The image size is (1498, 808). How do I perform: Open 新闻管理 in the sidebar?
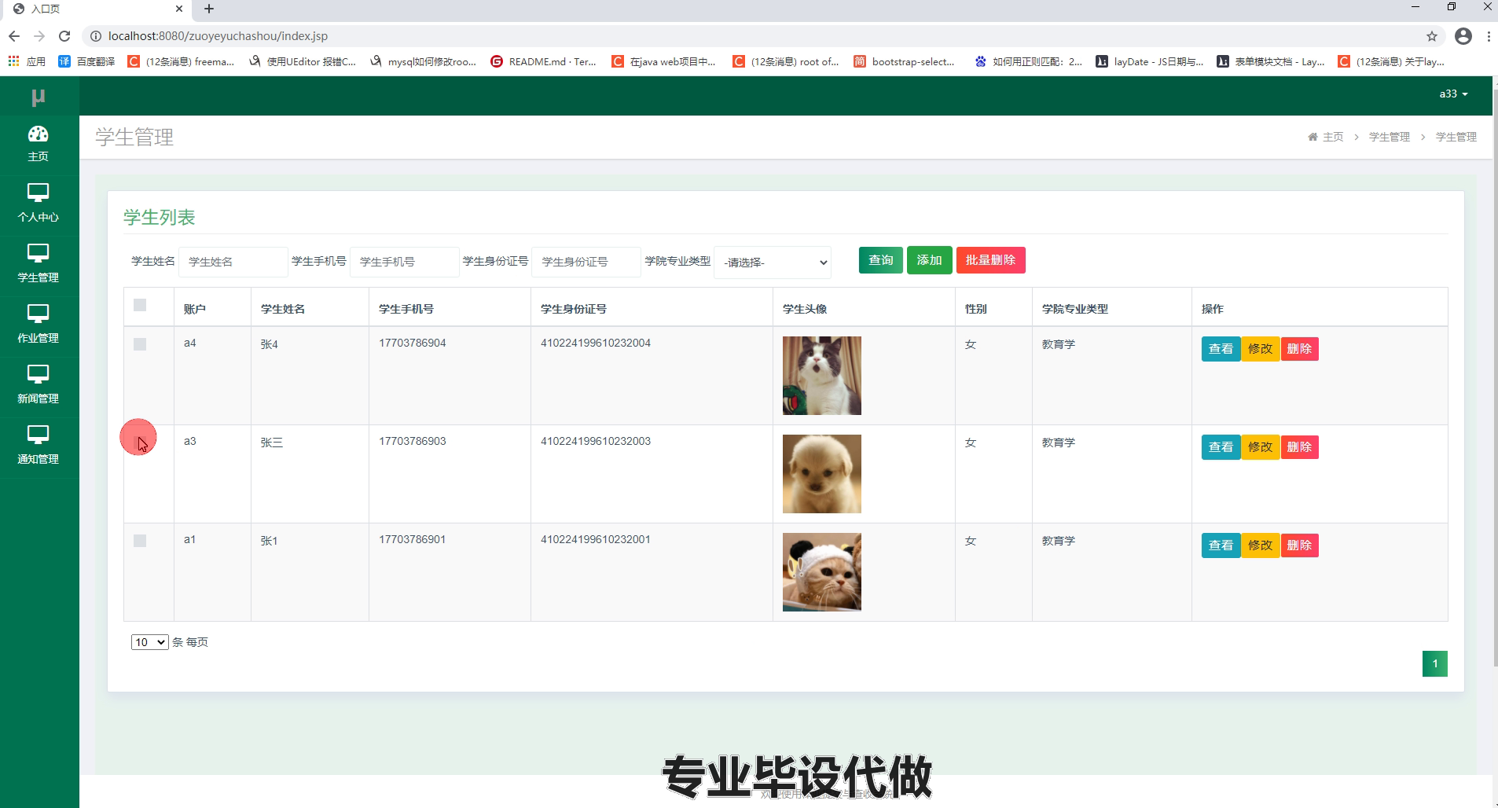click(x=38, y=385)
